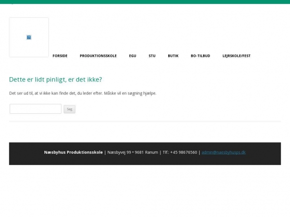Open the admin@naesbyhusps.dk email link
The image size is (290, 217).
[x=224, y=152]
